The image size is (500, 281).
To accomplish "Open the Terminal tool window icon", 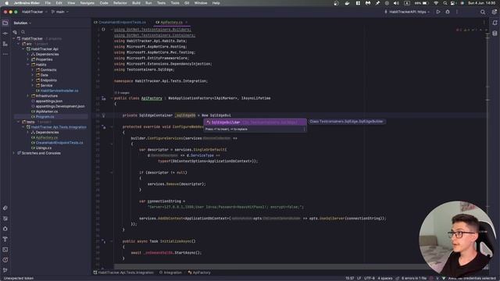I will point(5,250).
